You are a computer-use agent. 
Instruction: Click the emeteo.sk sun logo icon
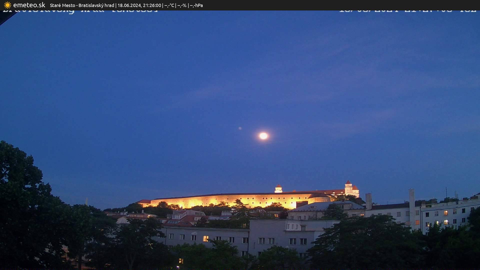tap(8, 5)
